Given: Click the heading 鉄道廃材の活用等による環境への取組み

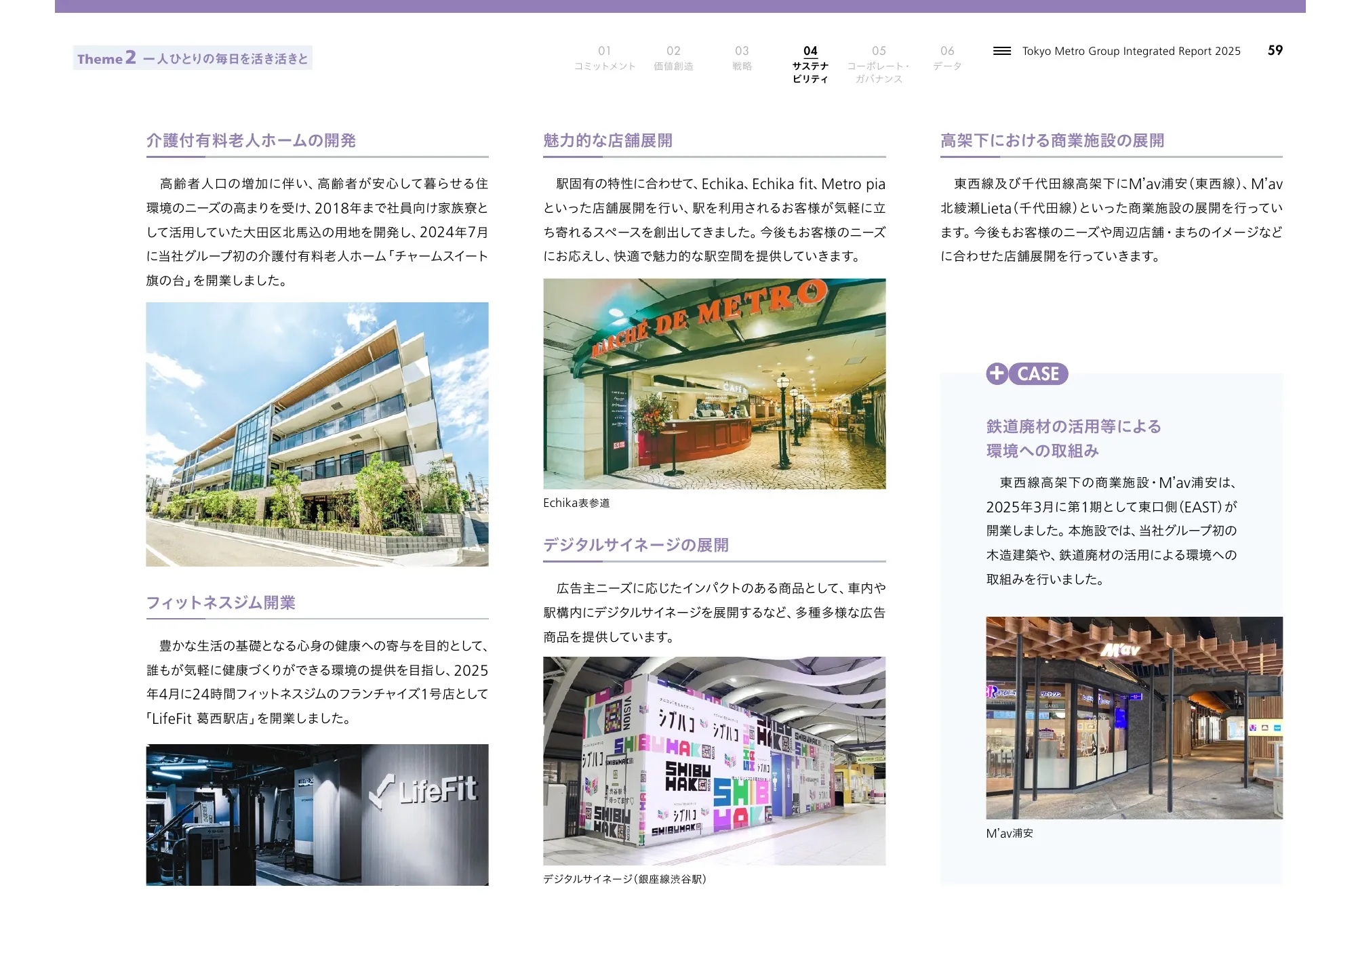Looking at the screenshot, I should (1074, 438).
